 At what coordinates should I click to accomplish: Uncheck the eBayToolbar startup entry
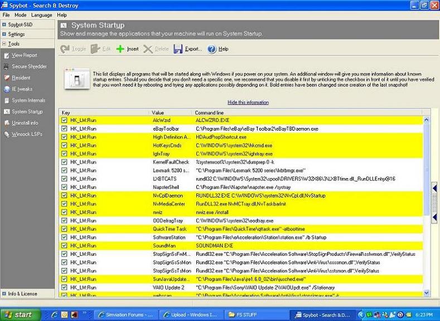[x=64, y=129]
